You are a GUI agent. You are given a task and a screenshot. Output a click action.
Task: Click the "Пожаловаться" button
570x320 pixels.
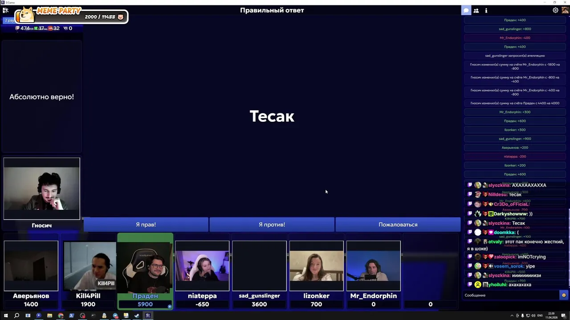coord(398,224)
